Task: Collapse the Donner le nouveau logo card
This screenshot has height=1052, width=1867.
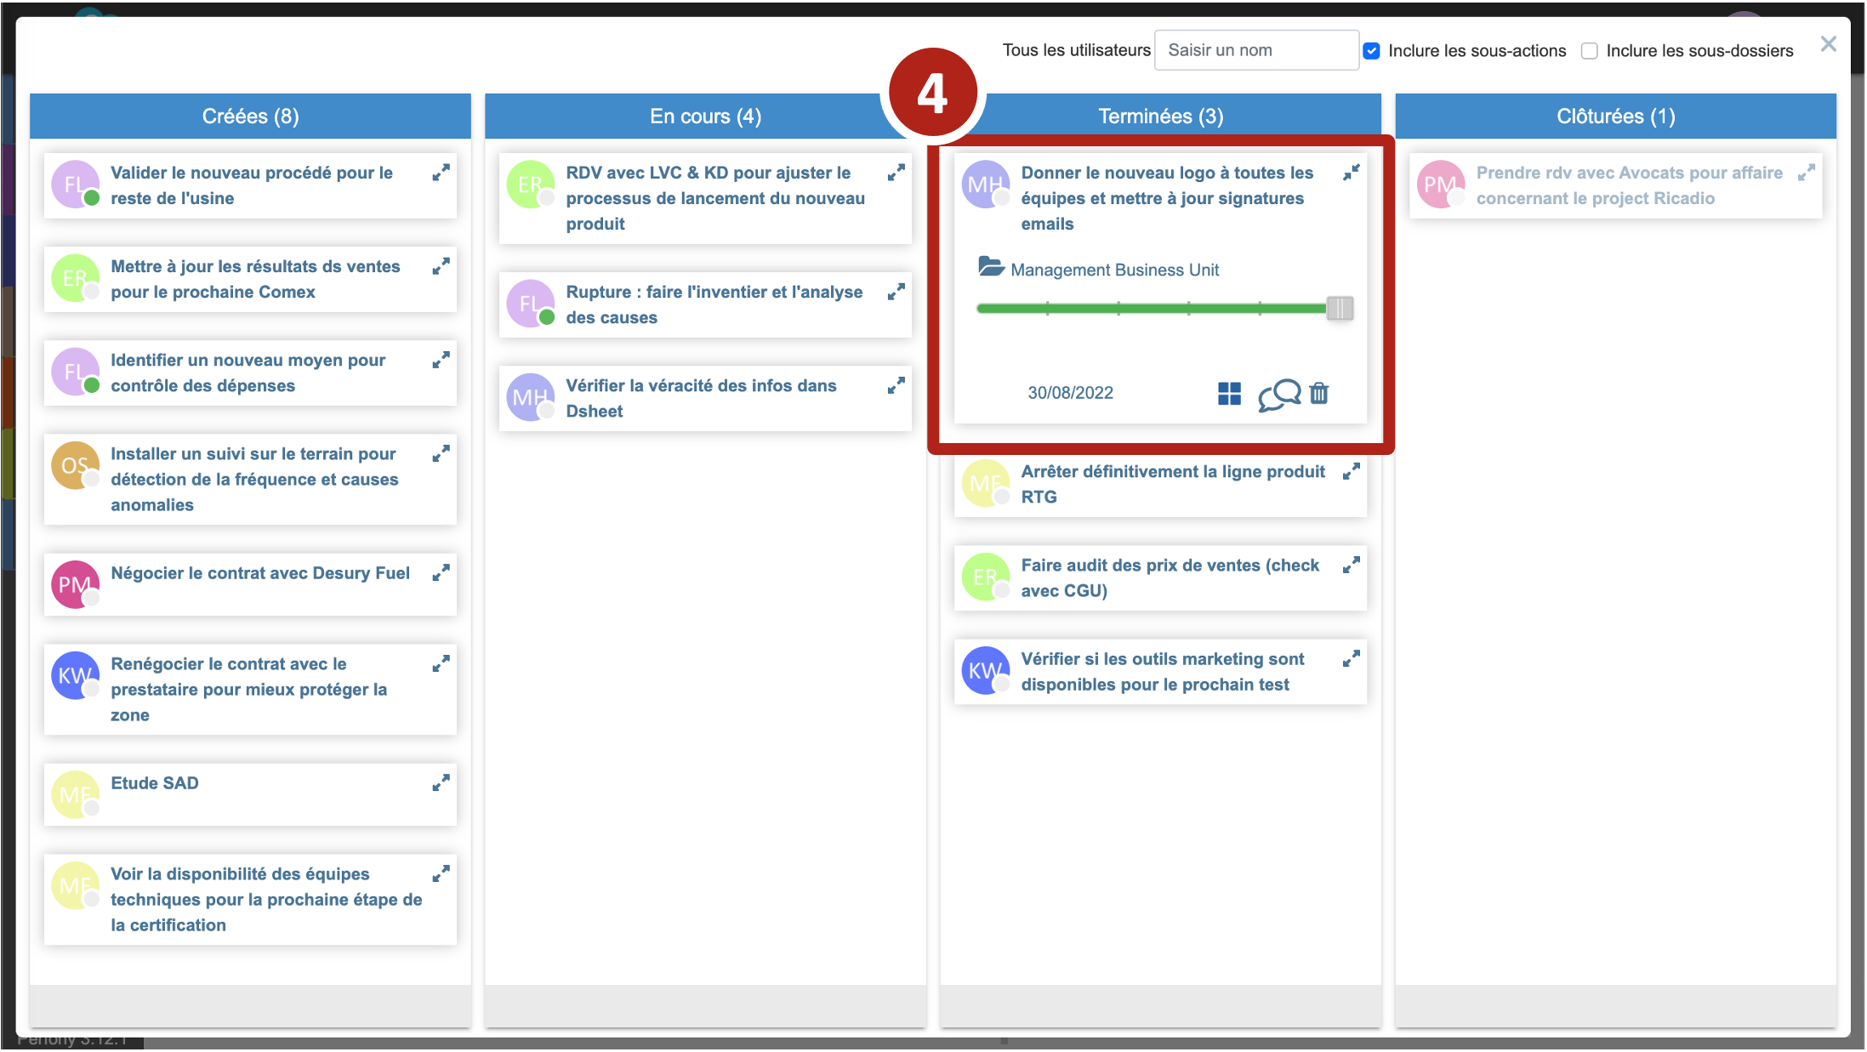Action: tap(1351, 173)
